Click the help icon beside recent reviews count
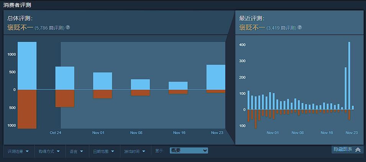This screenshot has height=162, width=366. coord(300,27)
